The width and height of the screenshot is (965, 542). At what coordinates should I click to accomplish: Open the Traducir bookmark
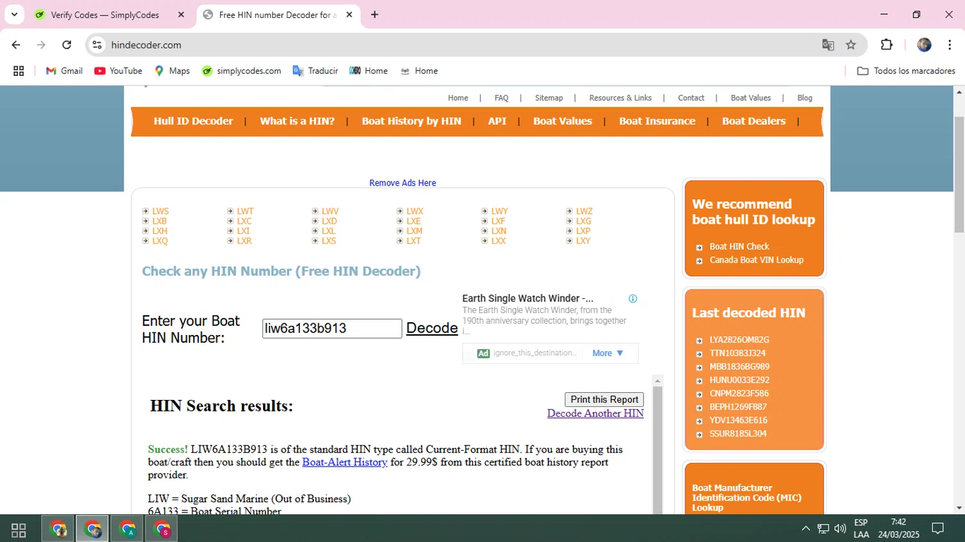[x=315, y=71]
